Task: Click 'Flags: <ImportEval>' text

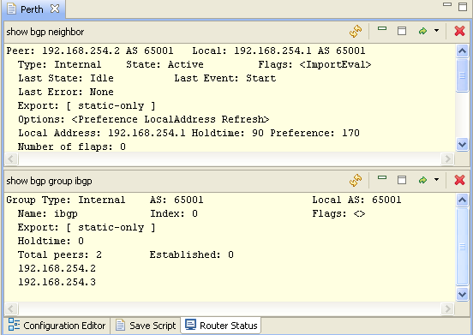Action: pyautogui.click(x=314, y=64)
